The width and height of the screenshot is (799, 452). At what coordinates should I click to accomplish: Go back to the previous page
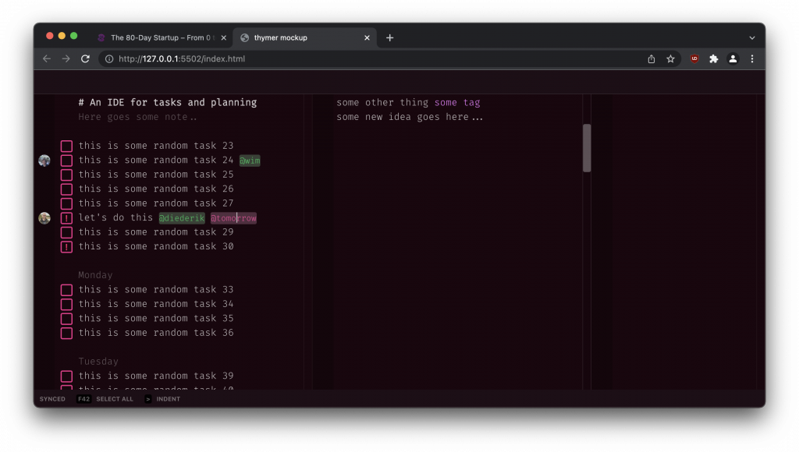click(47, 59)
